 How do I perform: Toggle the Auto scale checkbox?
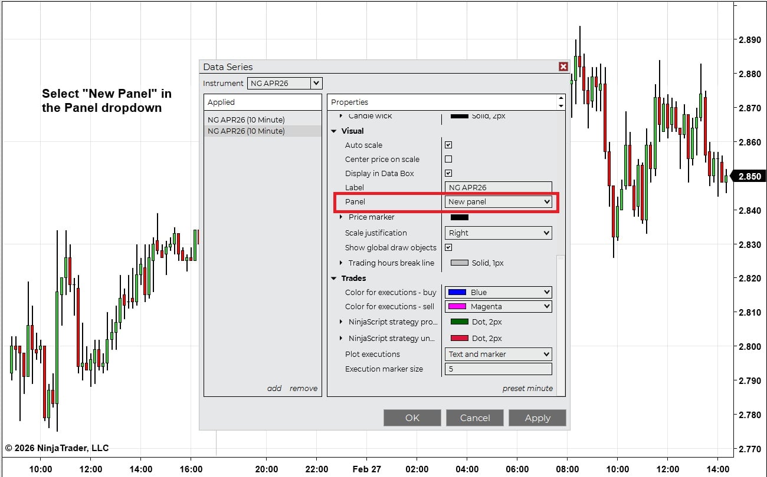(448, 144)
